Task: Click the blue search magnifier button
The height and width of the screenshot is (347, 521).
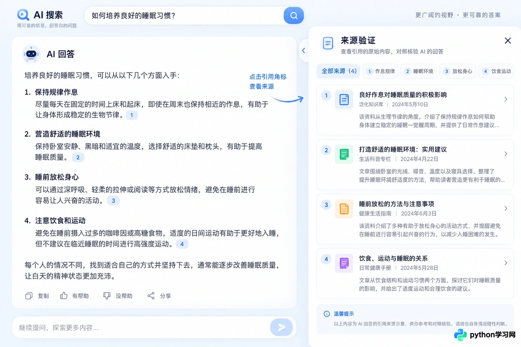Action: coord(294,16)
